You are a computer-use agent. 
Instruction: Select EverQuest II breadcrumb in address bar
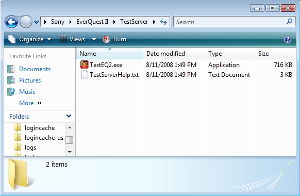pyautogui.click(x=92, y=22)
